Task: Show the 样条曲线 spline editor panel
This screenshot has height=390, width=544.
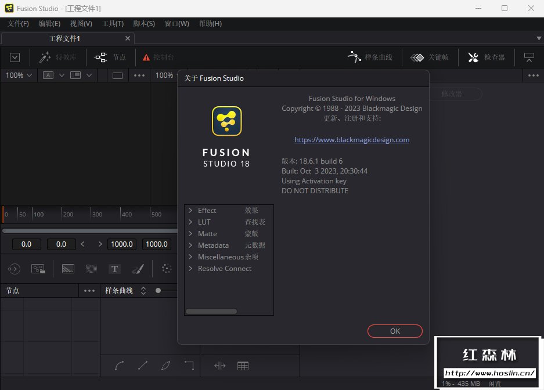Action: 370,57
